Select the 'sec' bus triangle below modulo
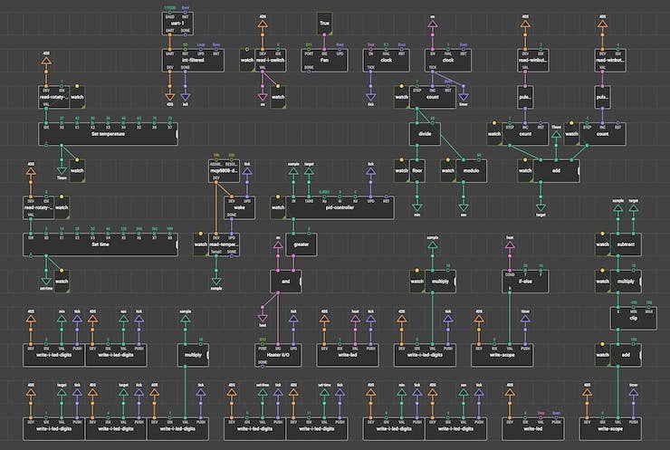 coord(464,207)
